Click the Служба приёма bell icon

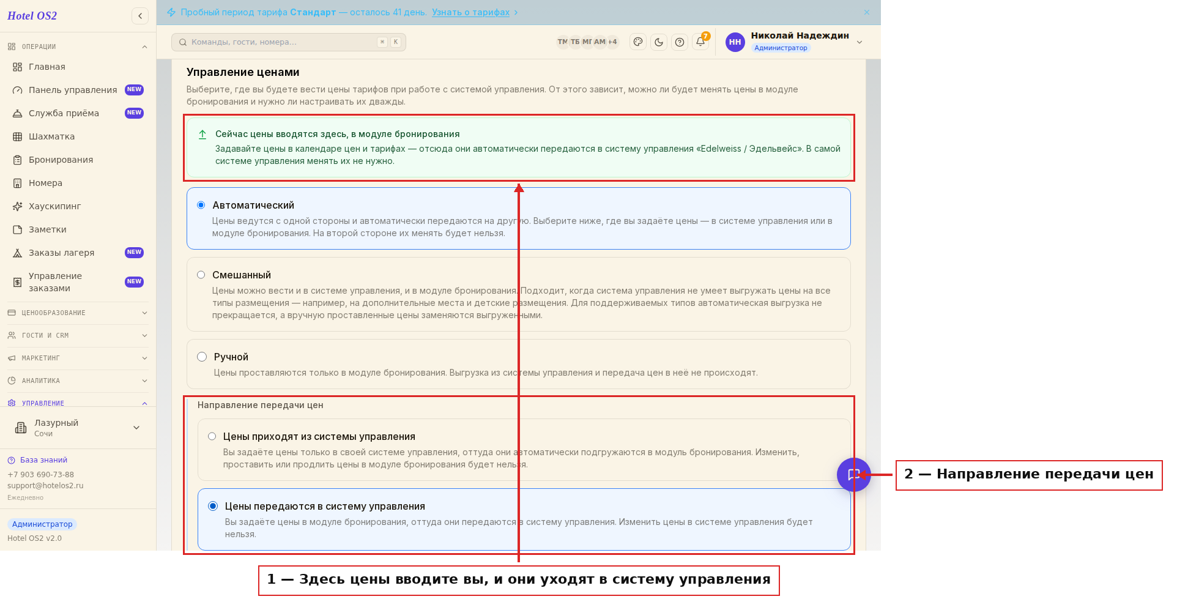pyautogui.click(x=18, y=113)
